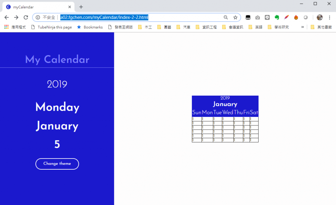Open the red feather extension
Image resolution: width=336 pixels, height=205 pixels.
click(286, 18)
